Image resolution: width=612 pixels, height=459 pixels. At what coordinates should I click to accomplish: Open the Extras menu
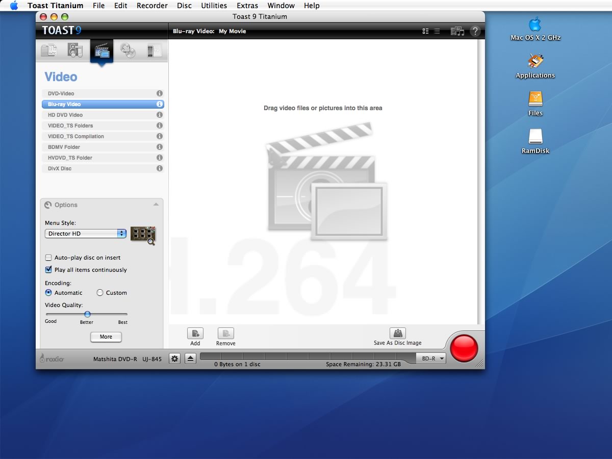click(247, 6)
